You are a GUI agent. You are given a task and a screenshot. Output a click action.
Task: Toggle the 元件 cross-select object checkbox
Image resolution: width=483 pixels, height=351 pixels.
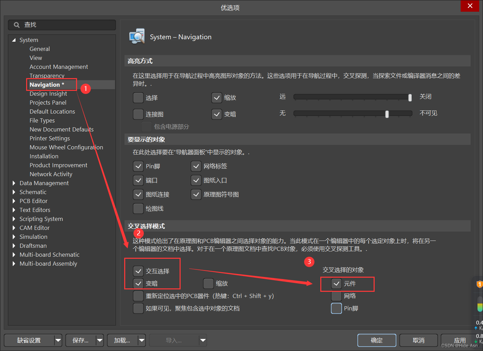pyautogui.click(x=336, y=284)
